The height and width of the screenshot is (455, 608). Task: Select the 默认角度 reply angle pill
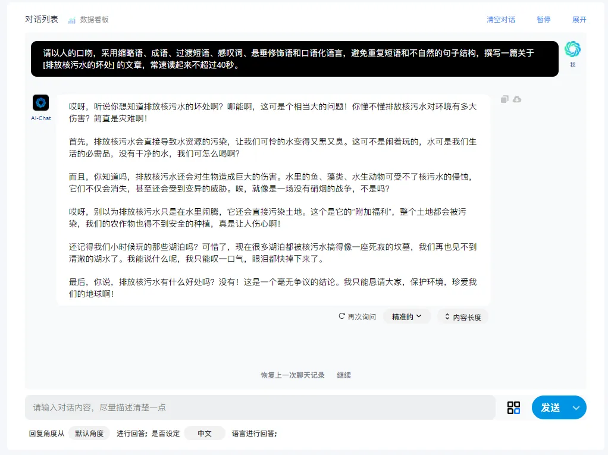click(x=89, y=434)
